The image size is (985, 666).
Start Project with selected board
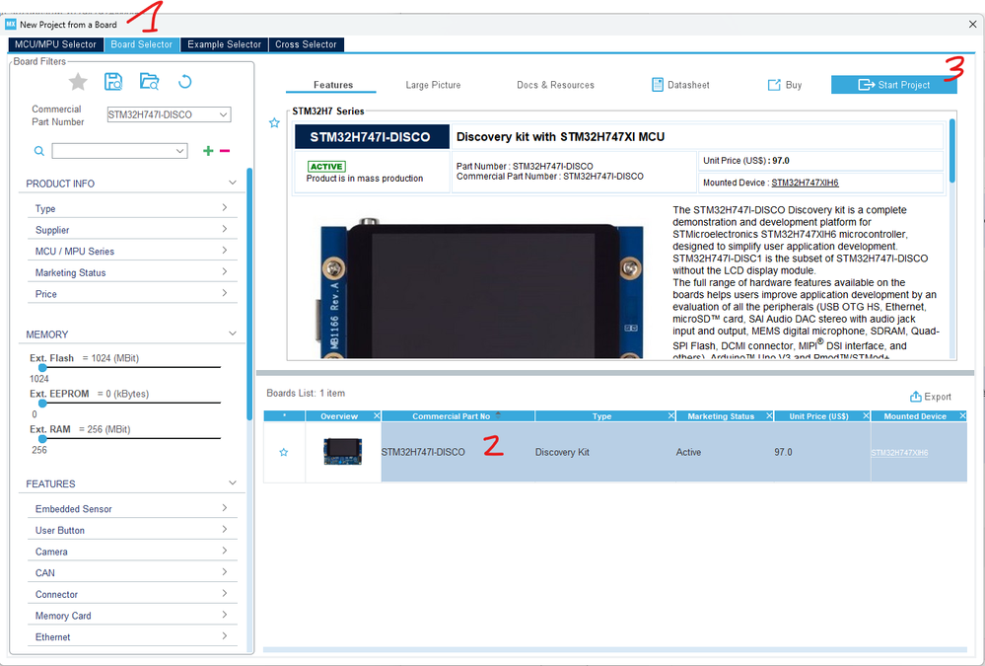(894, 85)
